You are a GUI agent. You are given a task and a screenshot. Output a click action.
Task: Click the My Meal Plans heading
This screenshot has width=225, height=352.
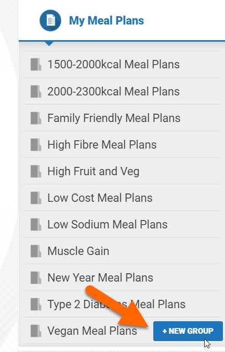point(107,21)
